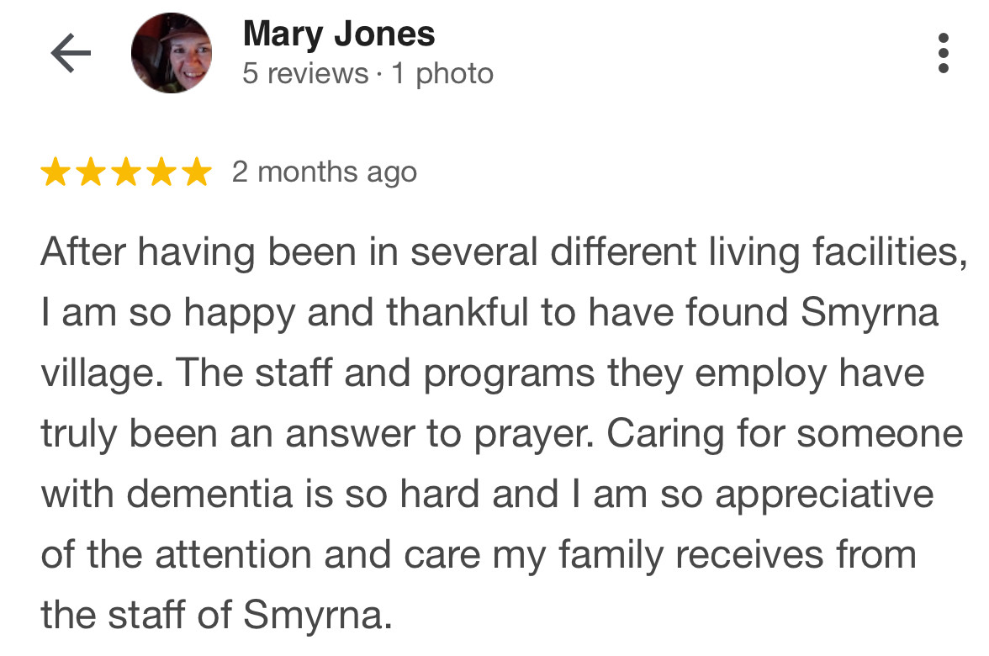Click the fourth yellow rating star
989x656 pixels.
[x=161, y=172]
